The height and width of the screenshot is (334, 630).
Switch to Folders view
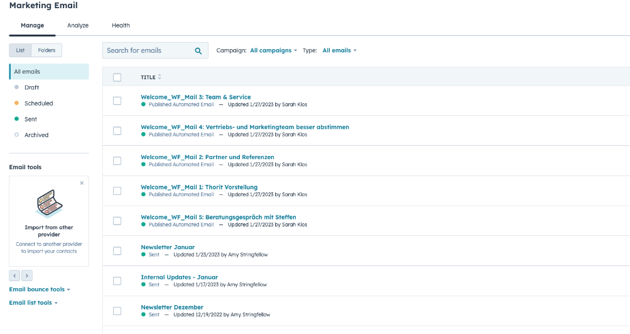click(x=46, y=50)
